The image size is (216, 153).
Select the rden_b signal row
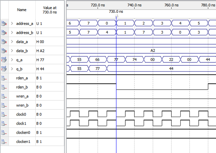22,87
